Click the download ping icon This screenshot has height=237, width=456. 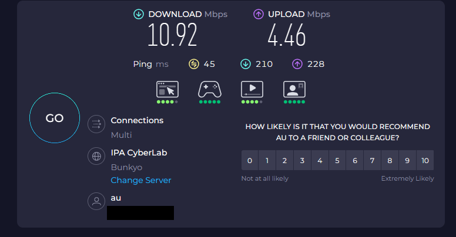[246, 64]
